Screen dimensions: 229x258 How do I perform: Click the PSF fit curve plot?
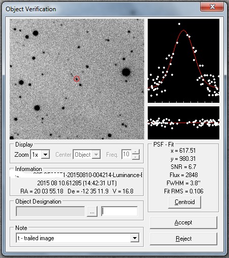pyautogui.click(x=183, y=61)
